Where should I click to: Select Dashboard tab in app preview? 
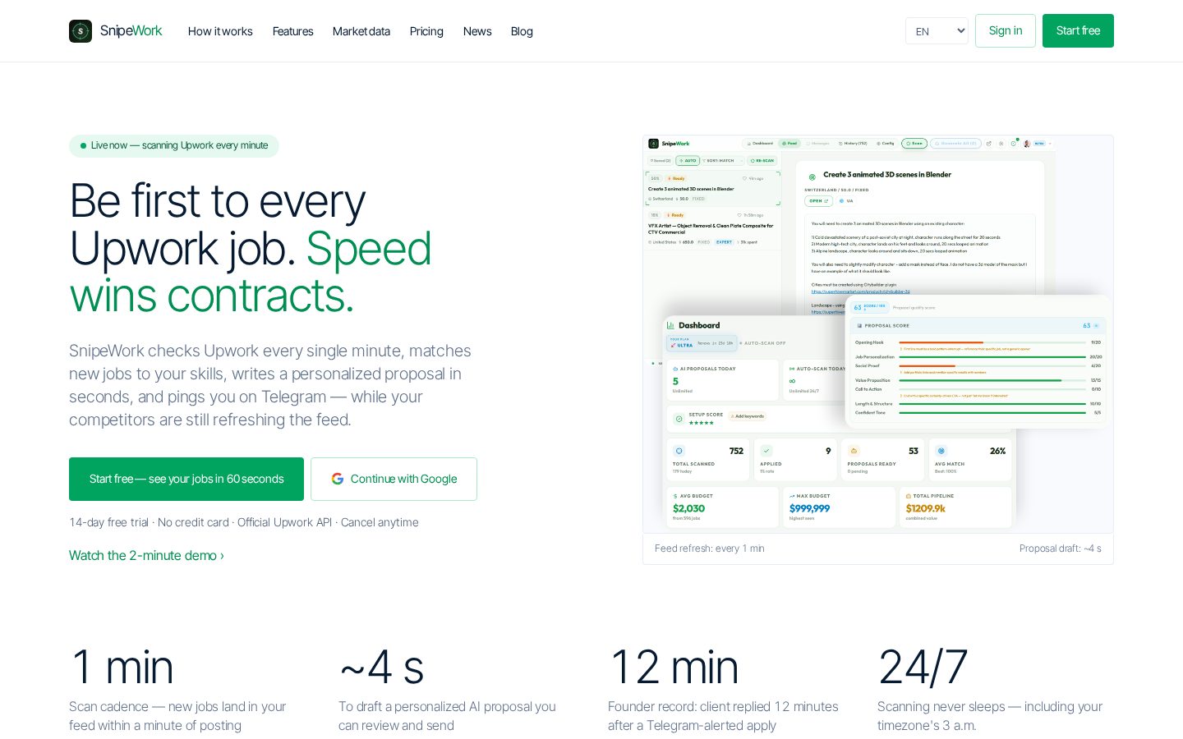[x=760, y=144]
